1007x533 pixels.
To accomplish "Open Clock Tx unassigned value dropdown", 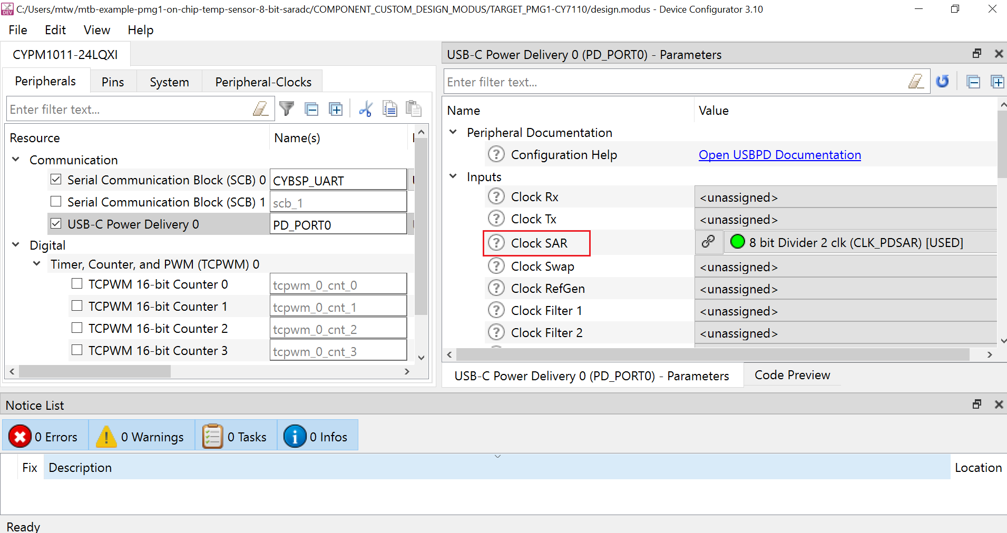I will pyautogui.click(x=846, y=219).
